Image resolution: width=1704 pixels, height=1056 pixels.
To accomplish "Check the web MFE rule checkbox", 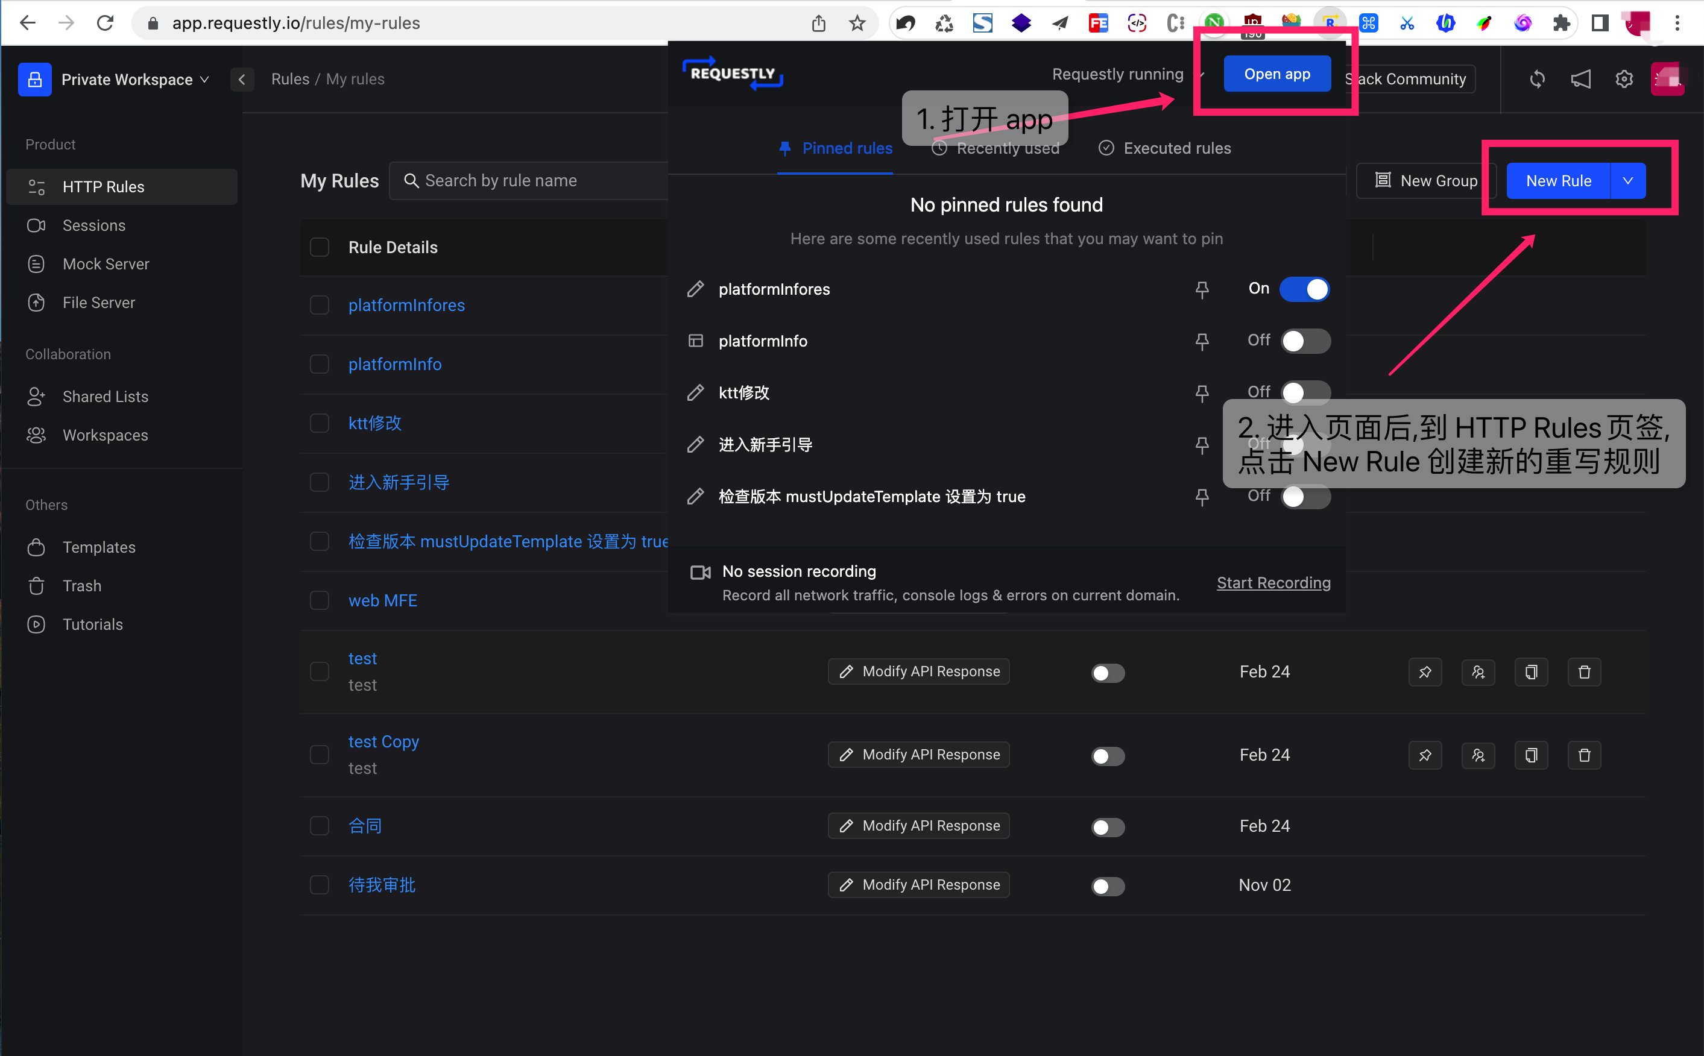I will [x=320, y=601].
